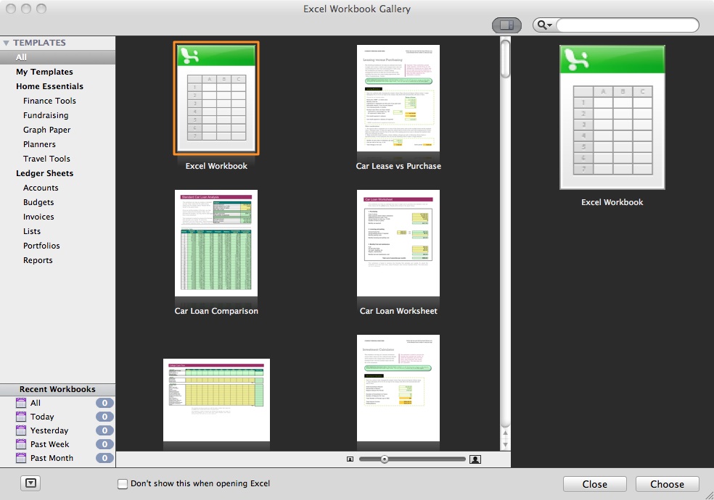Click the small thumbnail size icon
The height and width of the screenshot is (500, 714).
click(x=350, y=459)
